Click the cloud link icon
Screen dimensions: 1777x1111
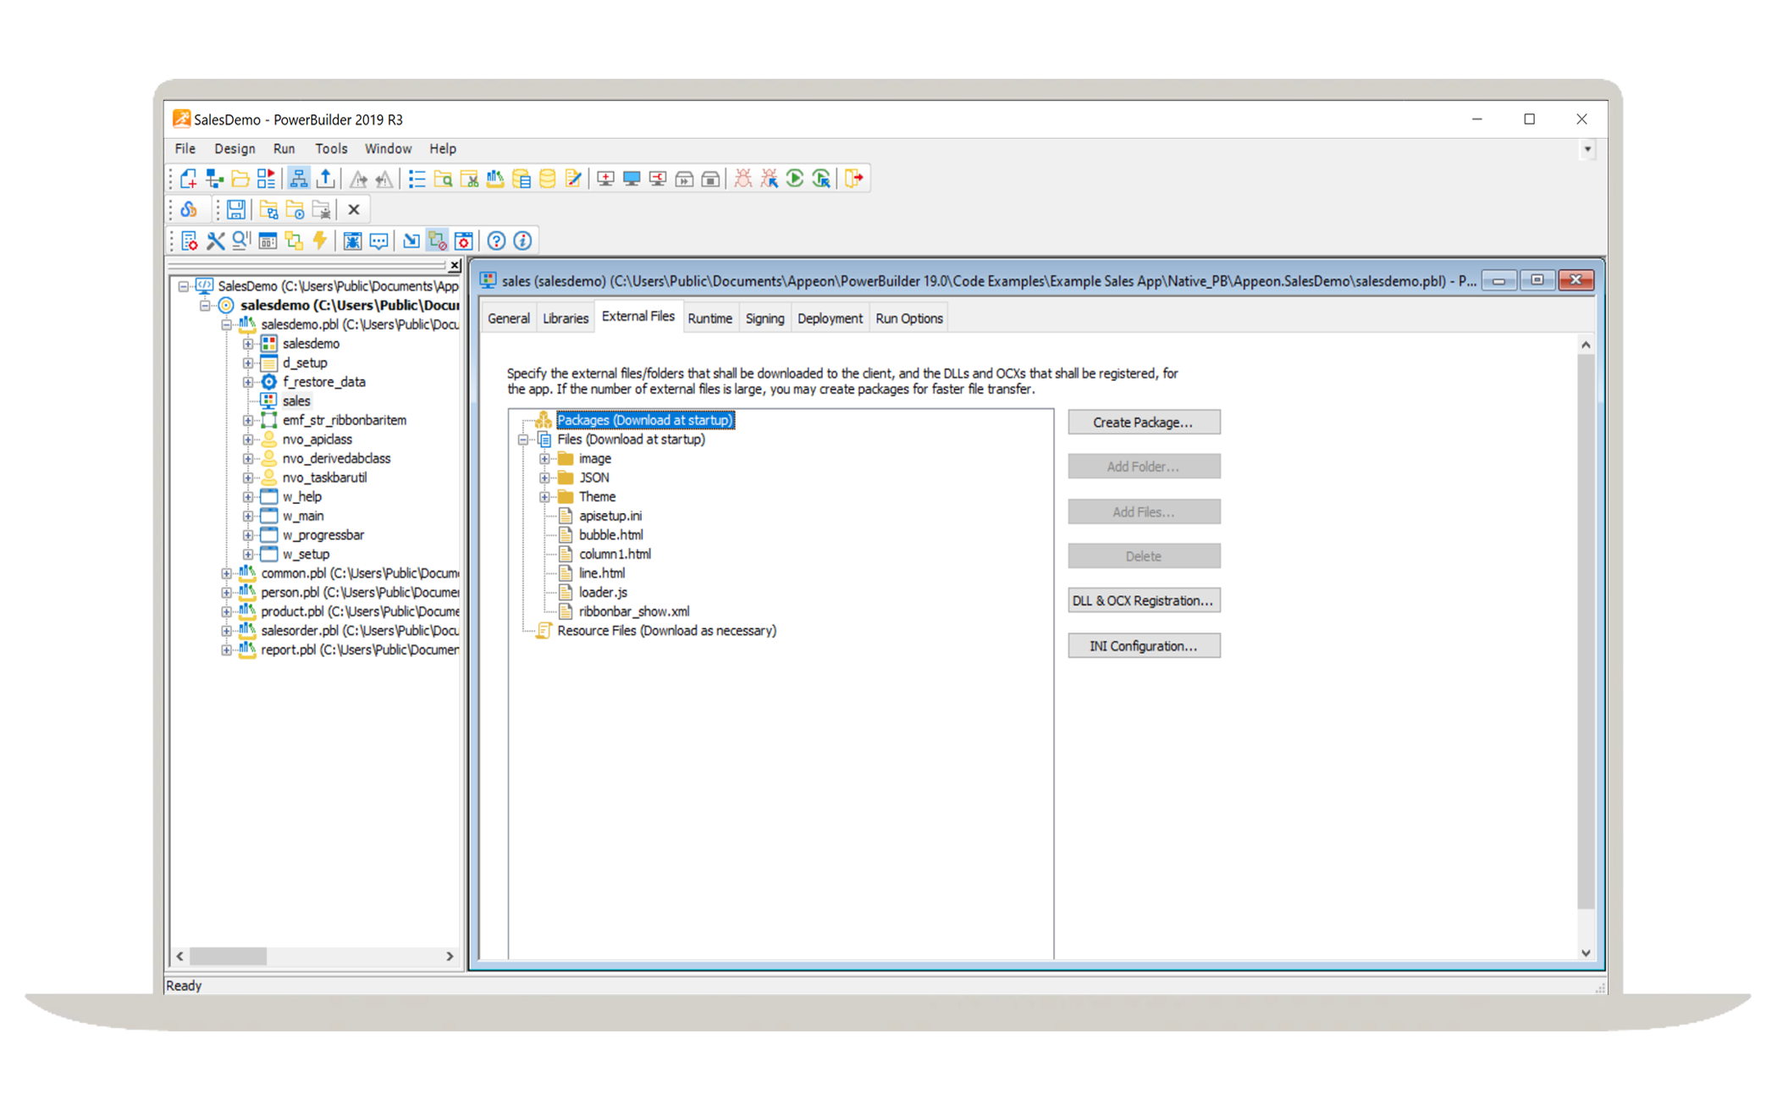[189, 209]
